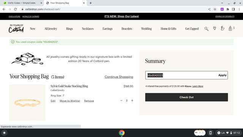Image resolution: width=243 pixels, height=137 pixels.
Task: Toggle the browser side panel icon
Action: click(x=234, y=9)
